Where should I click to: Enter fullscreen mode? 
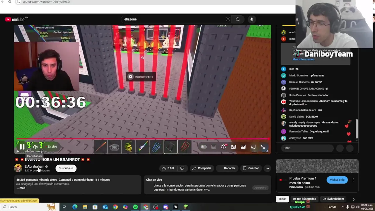click(263, 147)
